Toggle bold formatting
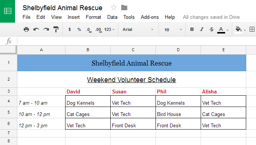This screenshot has width=256, height=145. pos(192,29)
